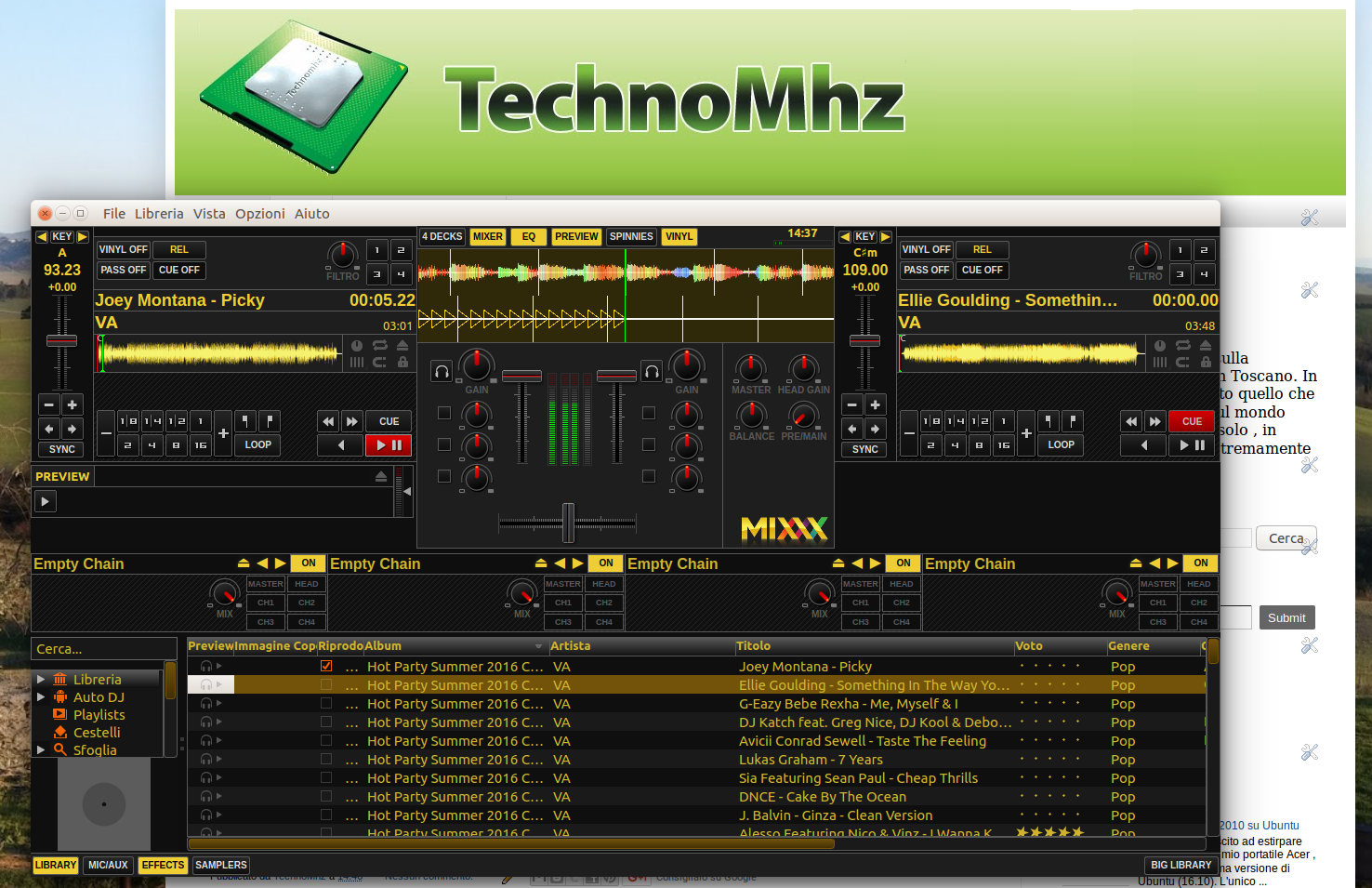Toggle reverse playback on deck 1
The image size is (1372, 888).
(x=340, y=445)
